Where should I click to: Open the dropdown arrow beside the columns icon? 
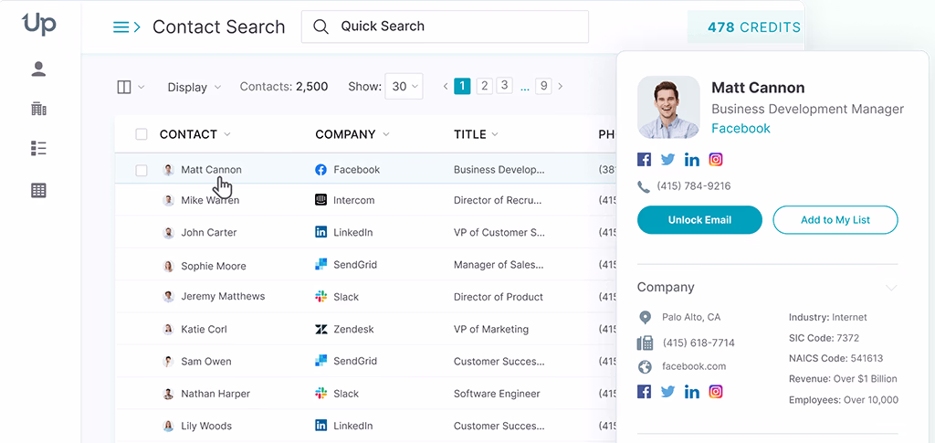pos(142,87)
